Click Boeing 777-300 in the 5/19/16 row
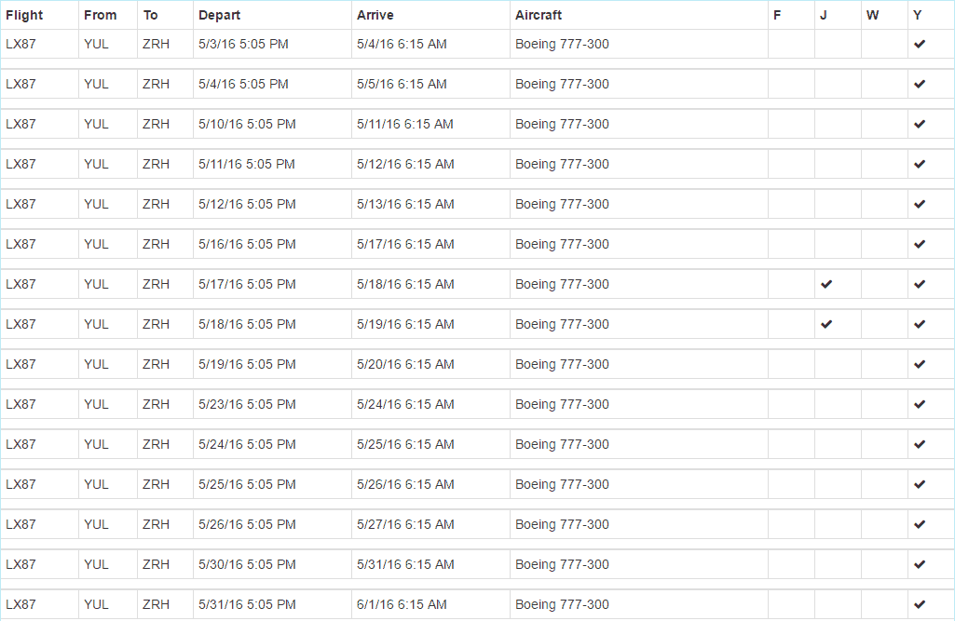 point(562,364)
